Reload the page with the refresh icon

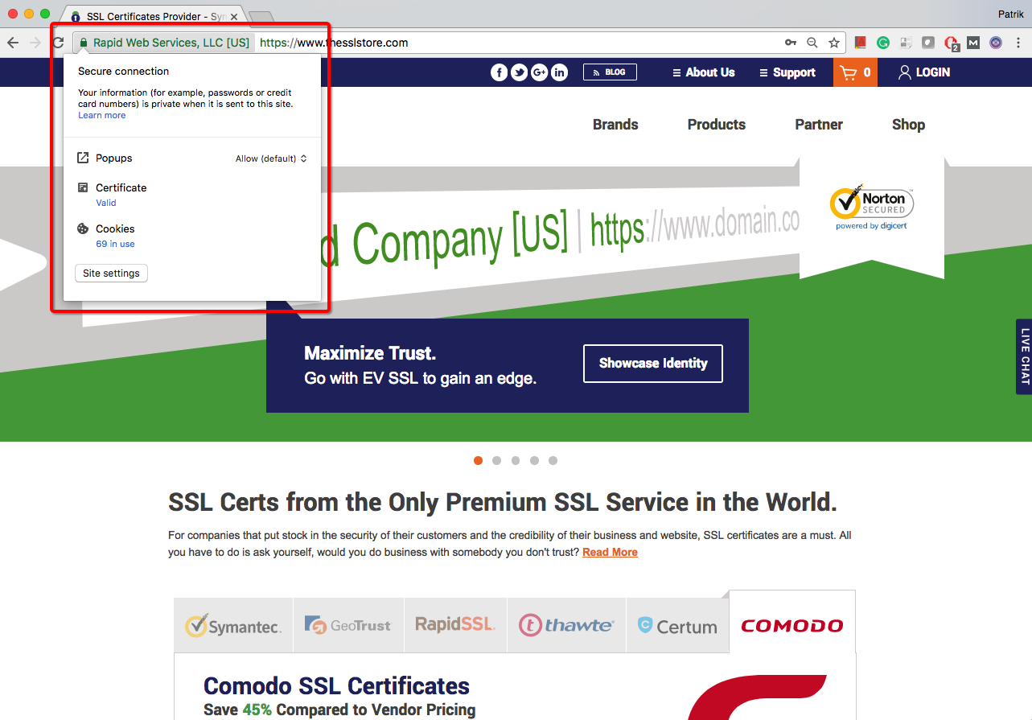[58, 43]
